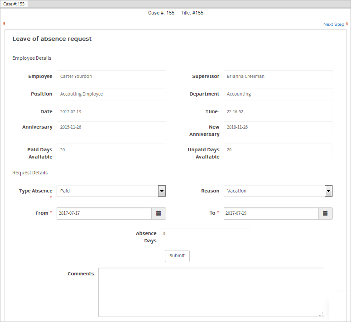351x322 pixels.
Task: Click the To date input field
Action: click(270, 213)
